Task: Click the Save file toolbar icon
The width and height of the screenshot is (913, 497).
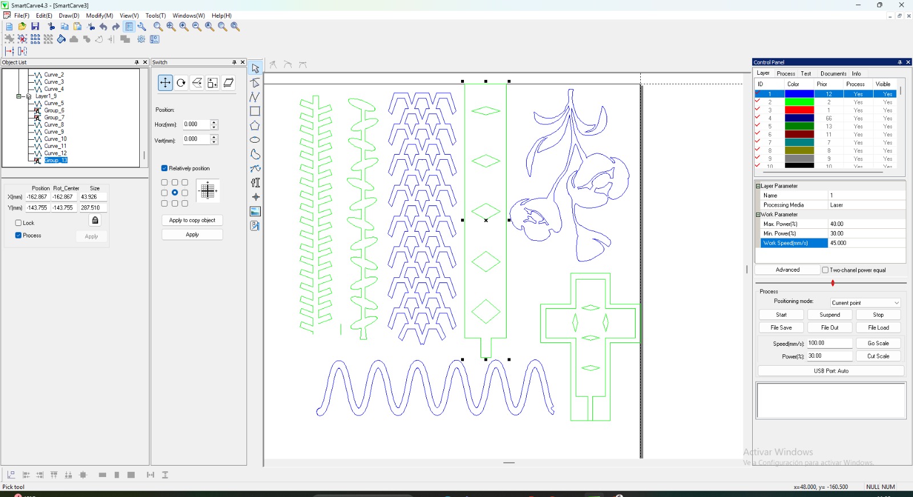Action: (35, 26)
